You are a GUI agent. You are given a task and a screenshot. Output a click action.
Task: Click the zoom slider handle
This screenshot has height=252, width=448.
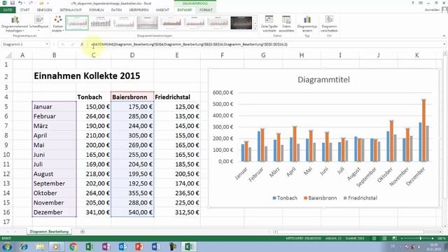[420, 238]
